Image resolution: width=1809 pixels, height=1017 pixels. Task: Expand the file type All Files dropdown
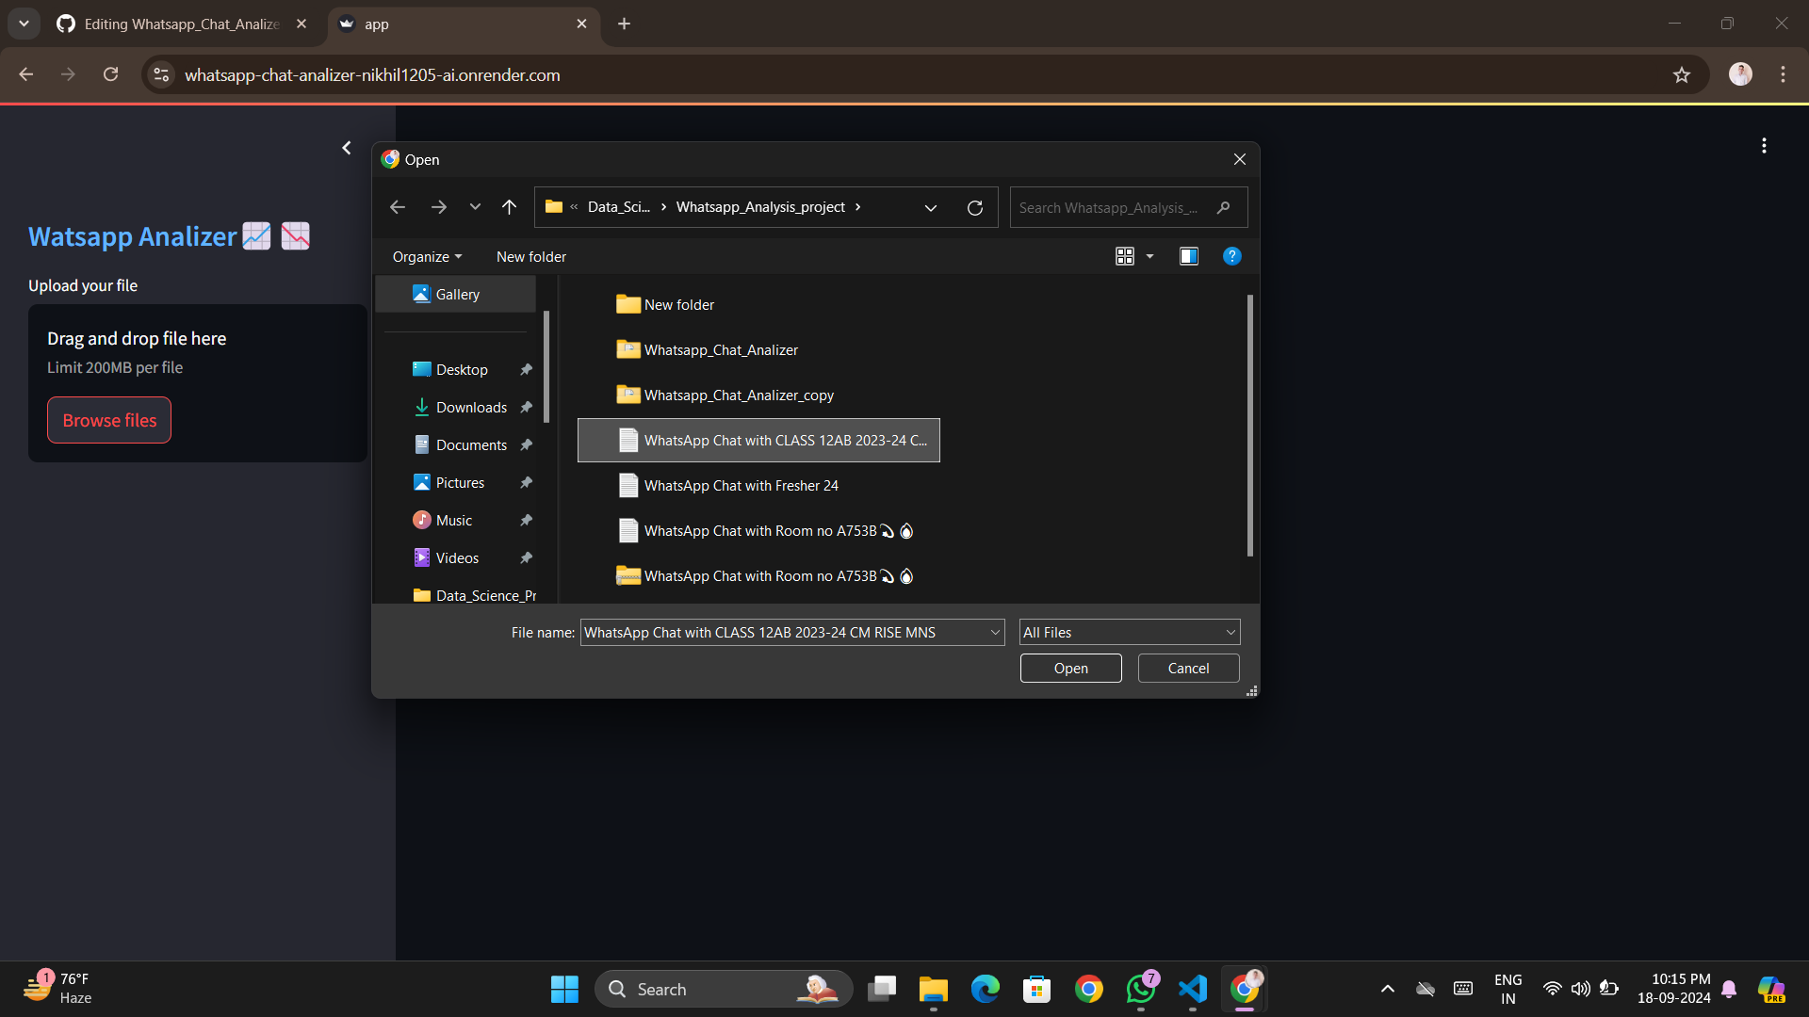click(1230, 633)
